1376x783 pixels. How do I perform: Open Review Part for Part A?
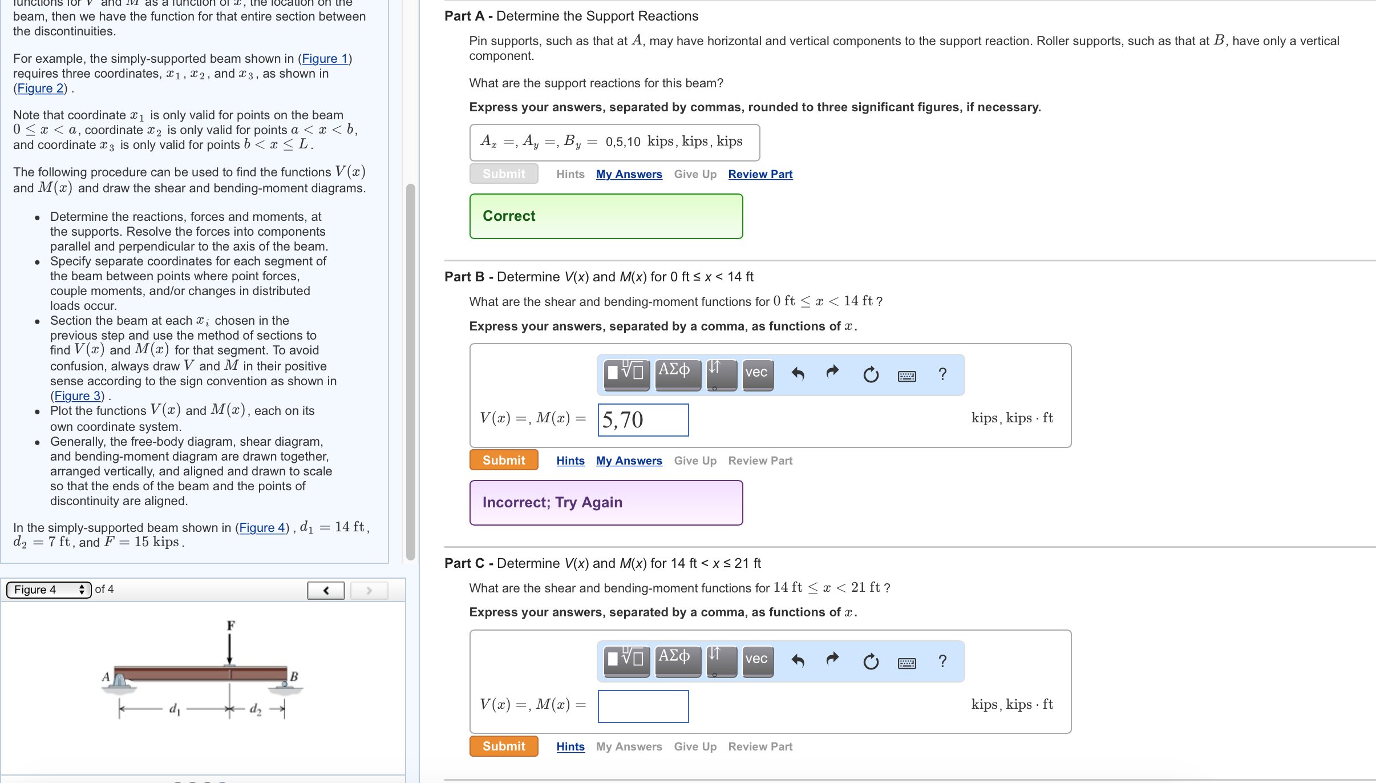click(759, 174)
